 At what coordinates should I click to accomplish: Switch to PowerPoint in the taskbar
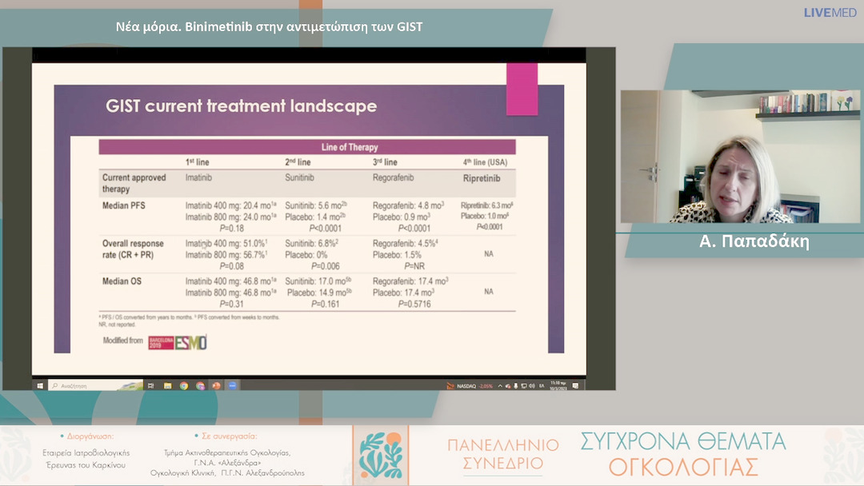click(216, 386)
